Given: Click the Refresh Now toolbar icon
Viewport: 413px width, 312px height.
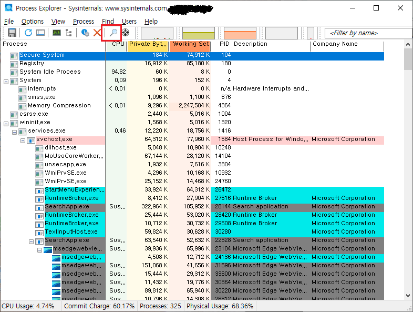Looking at the screenshot, I should (x=28, y=33).
